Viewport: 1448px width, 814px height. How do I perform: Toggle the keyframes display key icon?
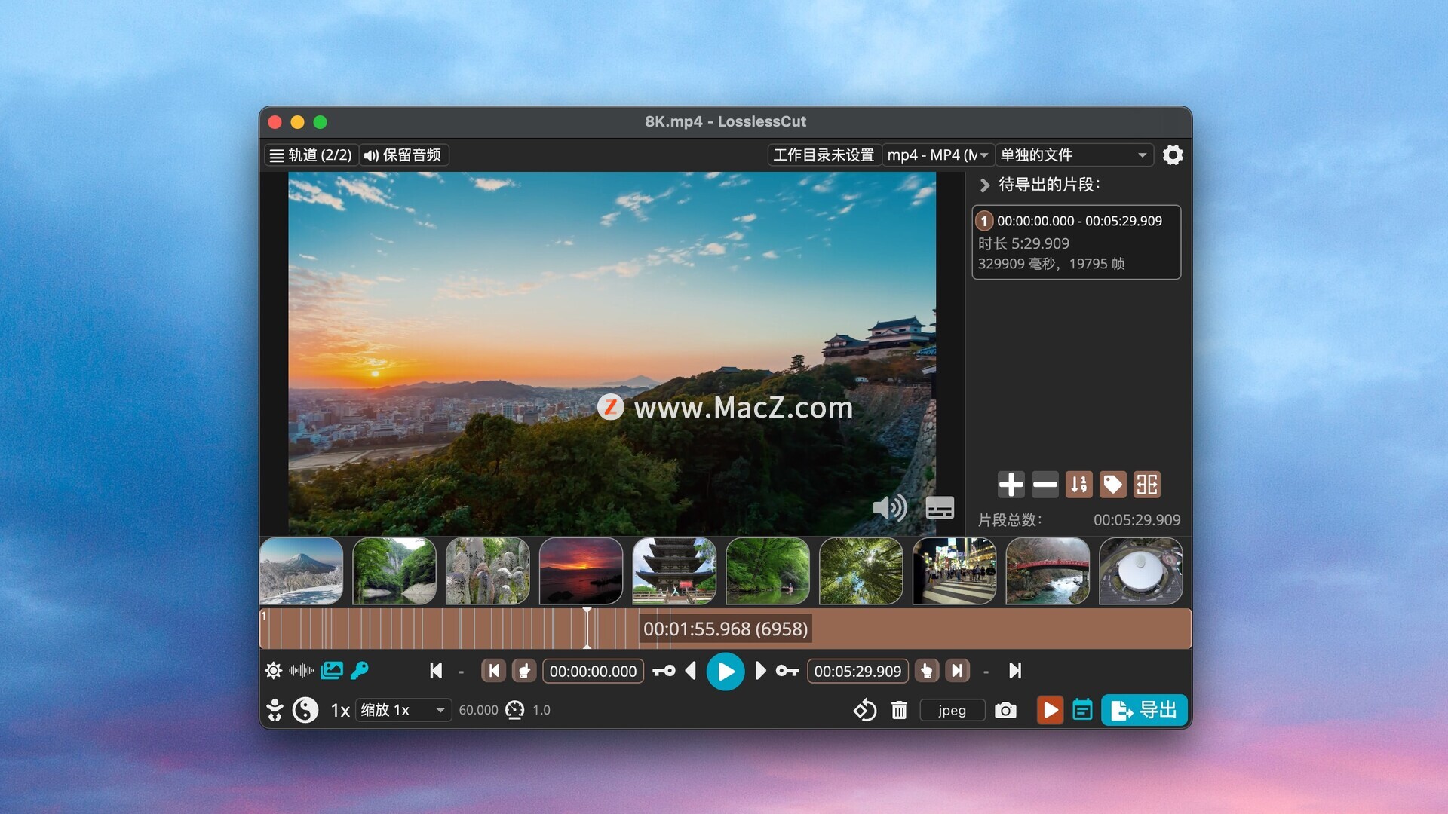coord(360,670)
